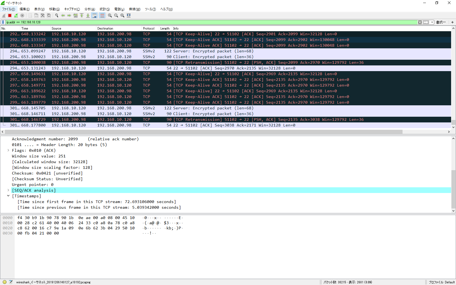The width and height of the screenshot is (456, 285).
Task: Click the go to specified packet icon
Action: [75, 15]
